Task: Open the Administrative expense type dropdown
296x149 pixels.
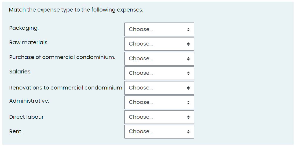Action: [x=159, y=102]
